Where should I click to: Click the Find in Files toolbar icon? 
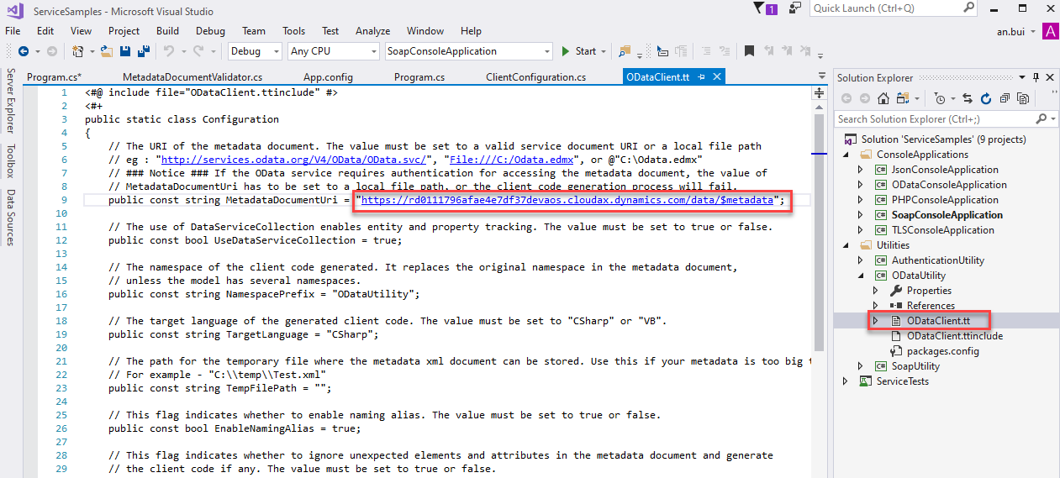click(x=625, y=51)
